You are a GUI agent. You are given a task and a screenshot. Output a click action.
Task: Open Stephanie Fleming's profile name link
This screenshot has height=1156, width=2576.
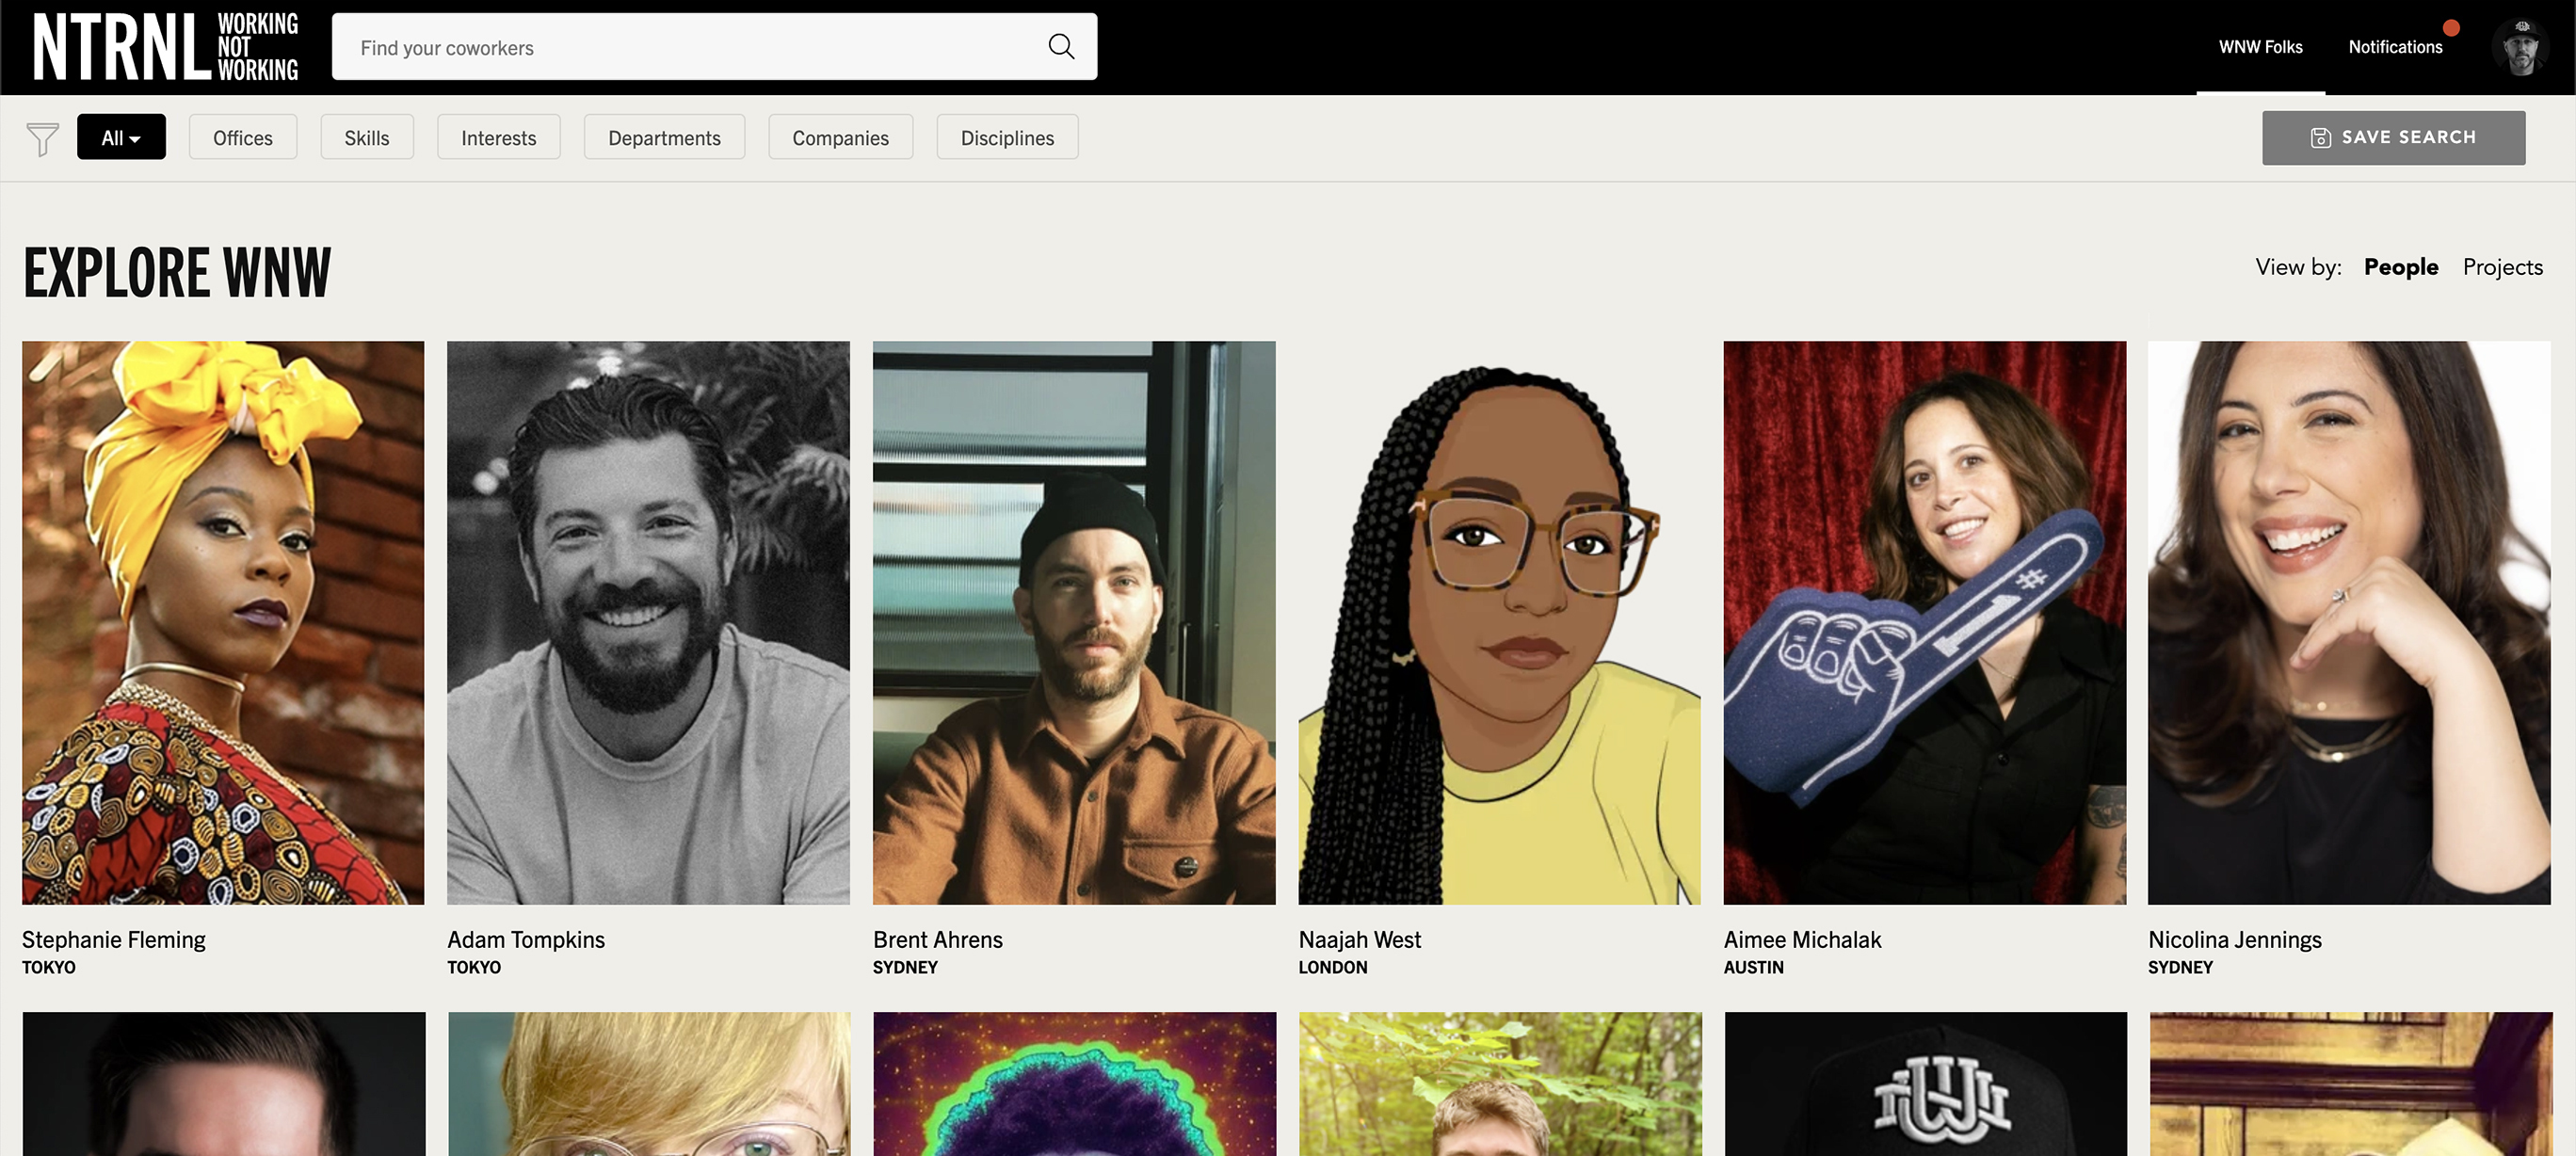114,939
